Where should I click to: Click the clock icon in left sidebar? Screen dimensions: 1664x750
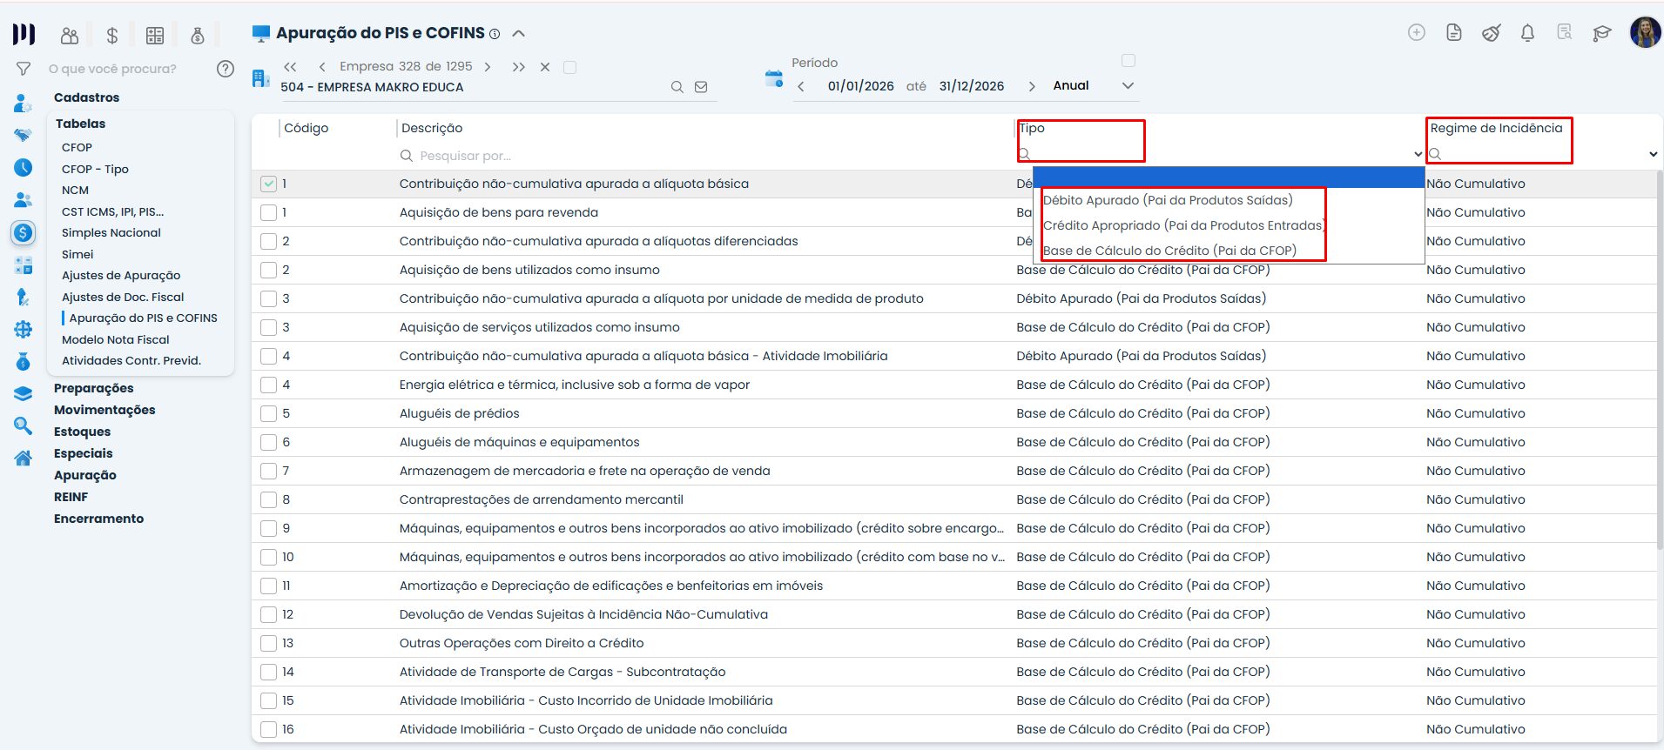tap(24, 167)
